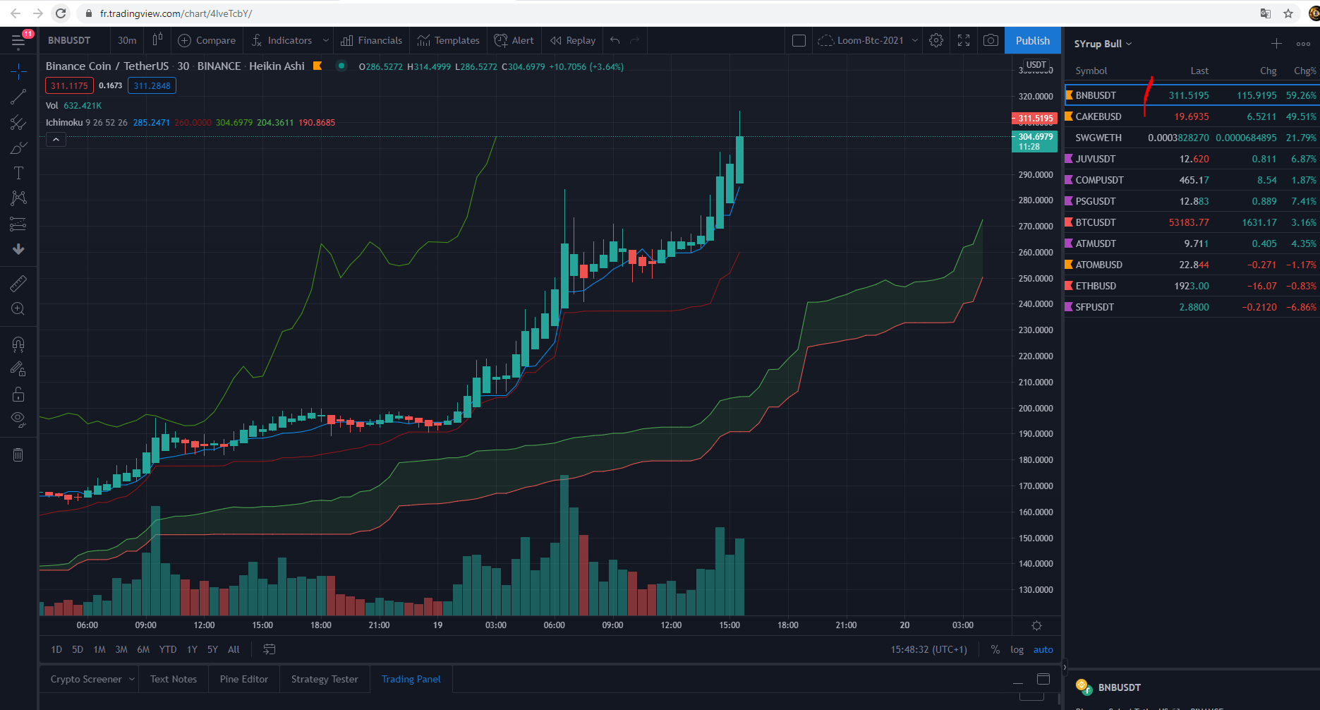
Task: Open the Compare symbol dialog
Action: (207, 40)
